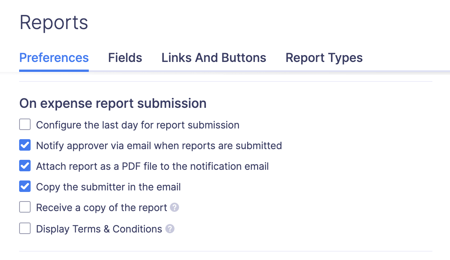Uncheck the Attach report as PDF checkbox
The width and height of the screenshot is (450, 260).
(25, 166)
